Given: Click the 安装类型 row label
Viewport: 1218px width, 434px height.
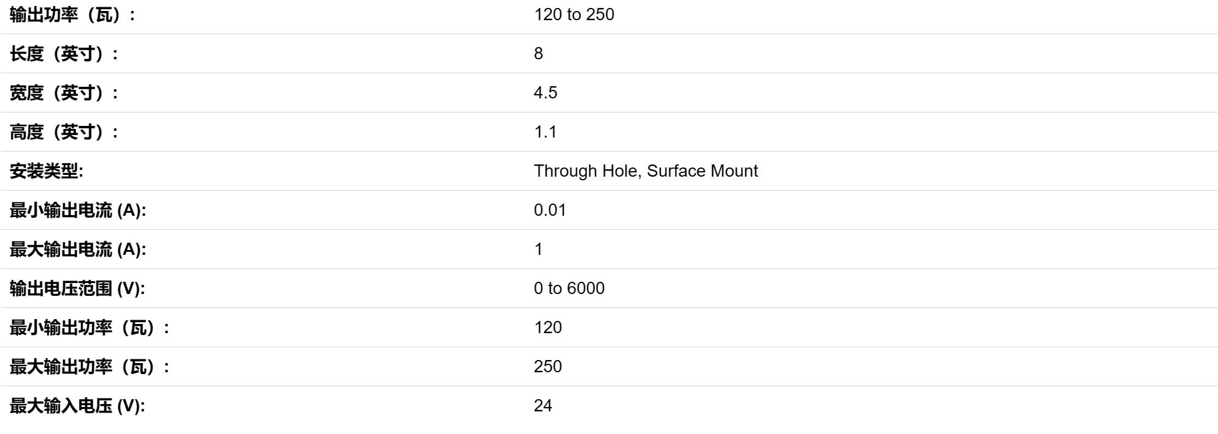Looking at the screenshot, I should tap(46, 171).
